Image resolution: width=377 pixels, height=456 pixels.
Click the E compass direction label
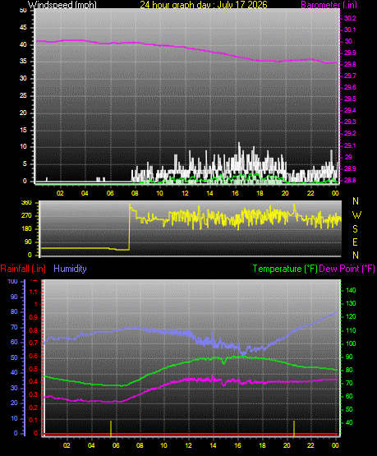coord(355,242)
